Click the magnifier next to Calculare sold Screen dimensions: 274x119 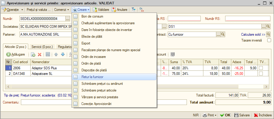pyautogui.click(x=268, y=35)
